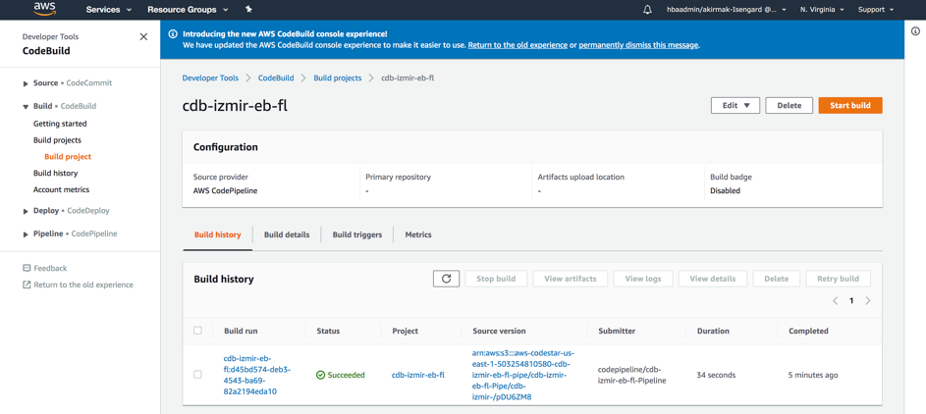The height and width of the screenshot is (414, 926).
Task: Click Return to the old experience banner link
Action: (517, 45)
